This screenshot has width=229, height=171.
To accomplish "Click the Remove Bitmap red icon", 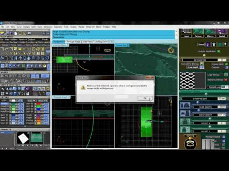I will point(226,80).
